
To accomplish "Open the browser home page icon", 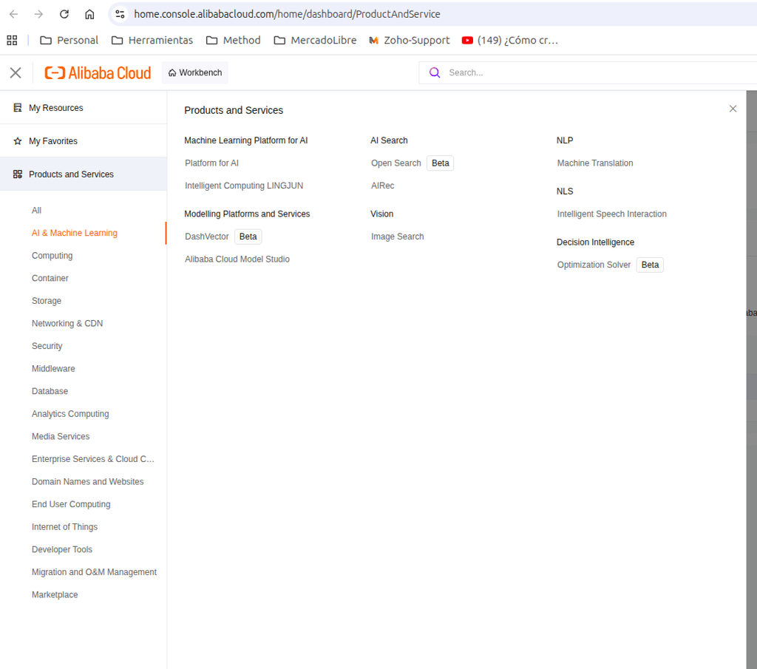I will [89, 14].
